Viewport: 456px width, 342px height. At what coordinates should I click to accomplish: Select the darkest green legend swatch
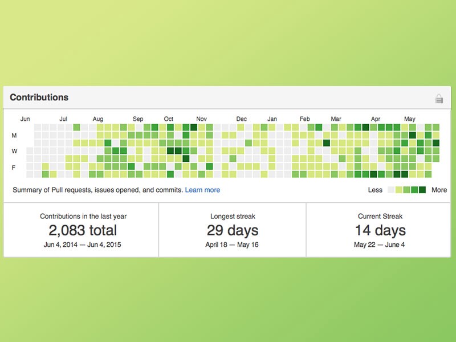coord(422,190)
